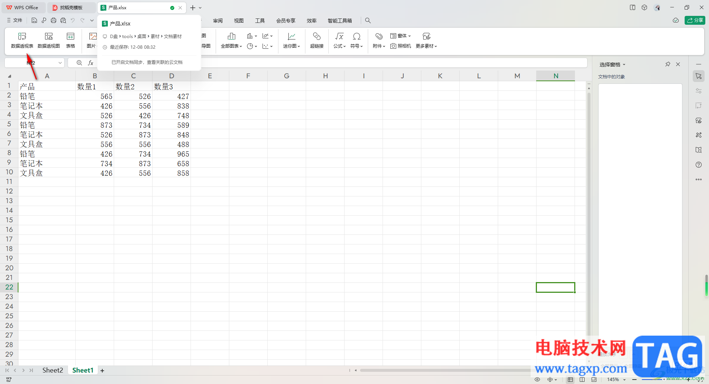Open the settings sliders icon in sidebar

699,91
